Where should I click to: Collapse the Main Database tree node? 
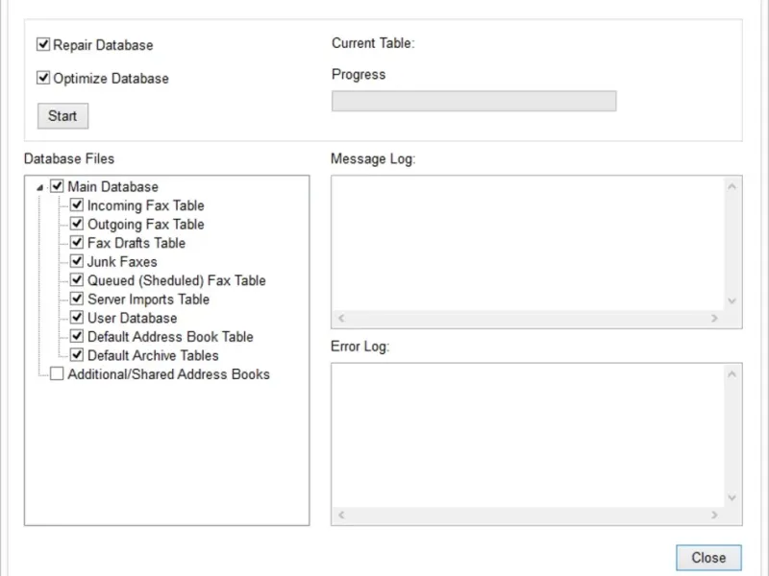39,187
